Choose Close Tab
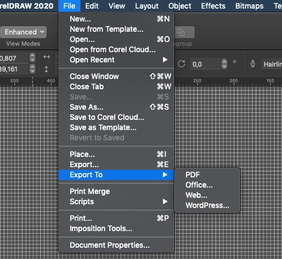The image size is (282, 259). tap(116, 87)
